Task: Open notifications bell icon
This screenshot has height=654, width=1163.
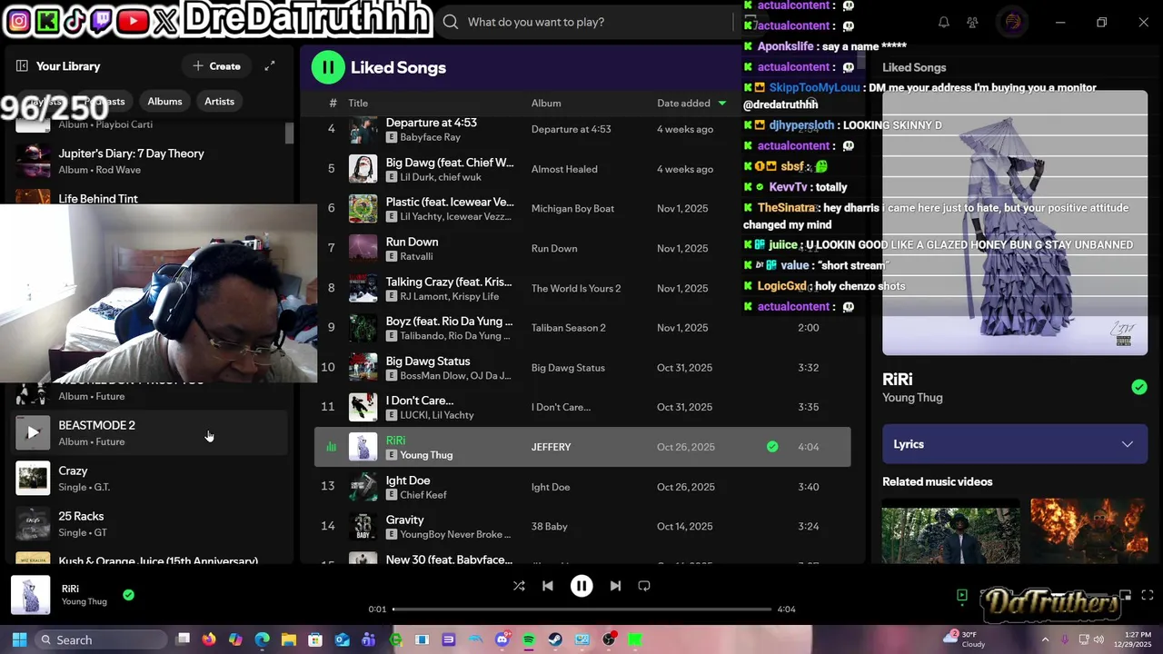Action: pyautogui.click(x=944, y=22)
